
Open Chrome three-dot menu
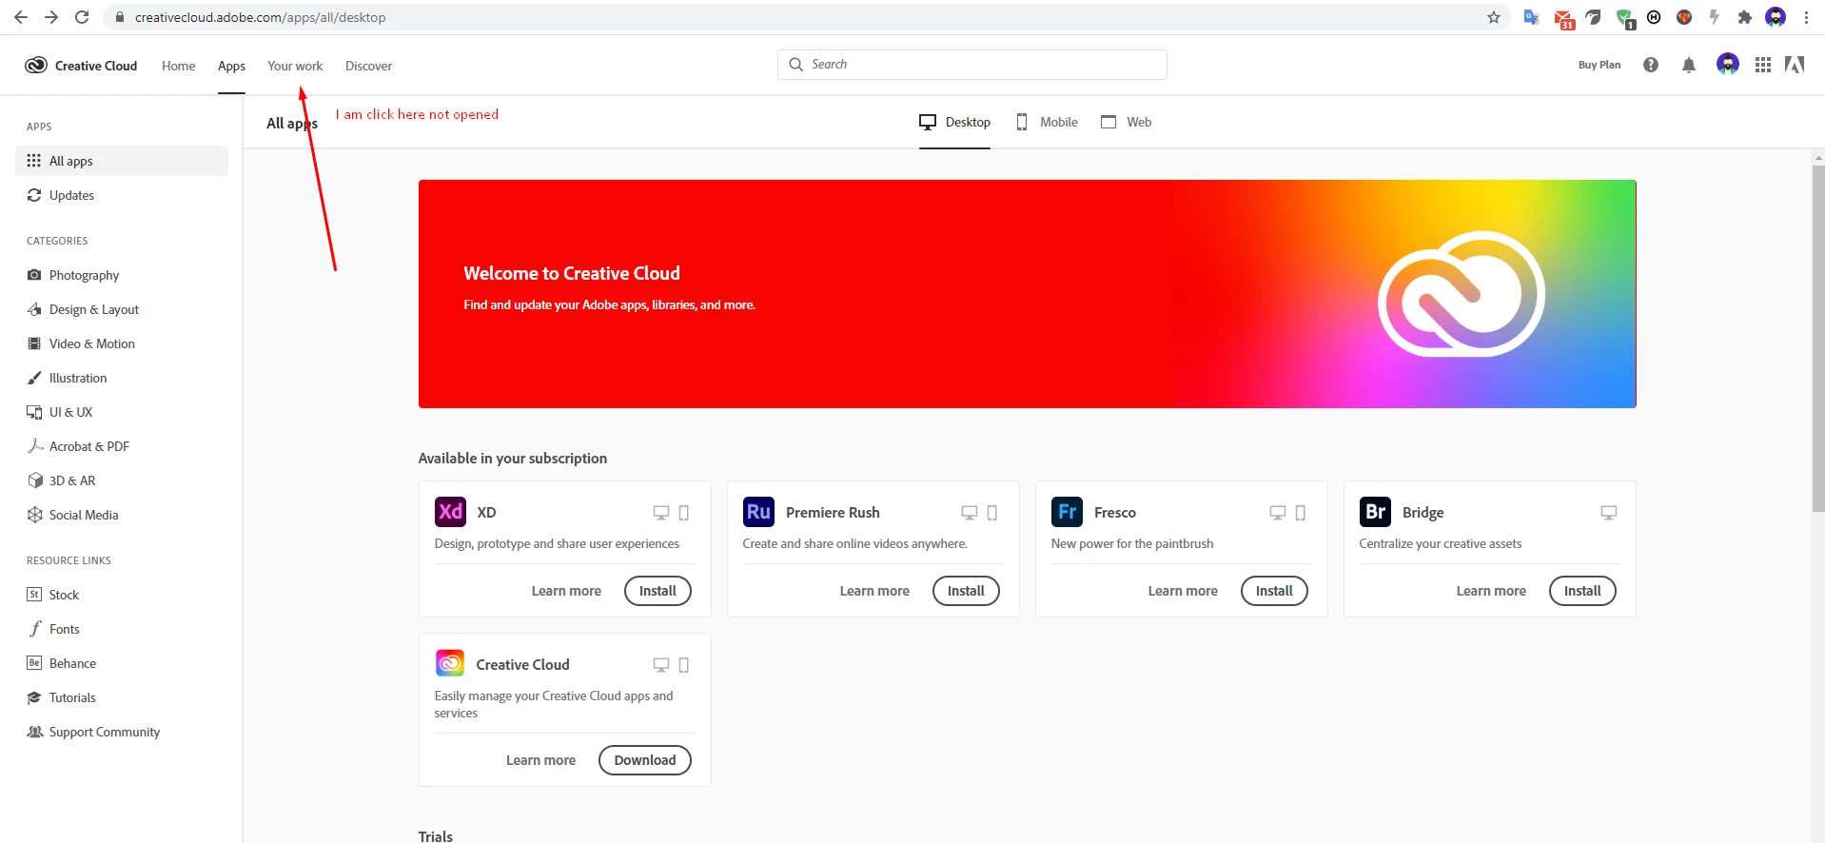pyautogui.click(x=1806, y=17)
